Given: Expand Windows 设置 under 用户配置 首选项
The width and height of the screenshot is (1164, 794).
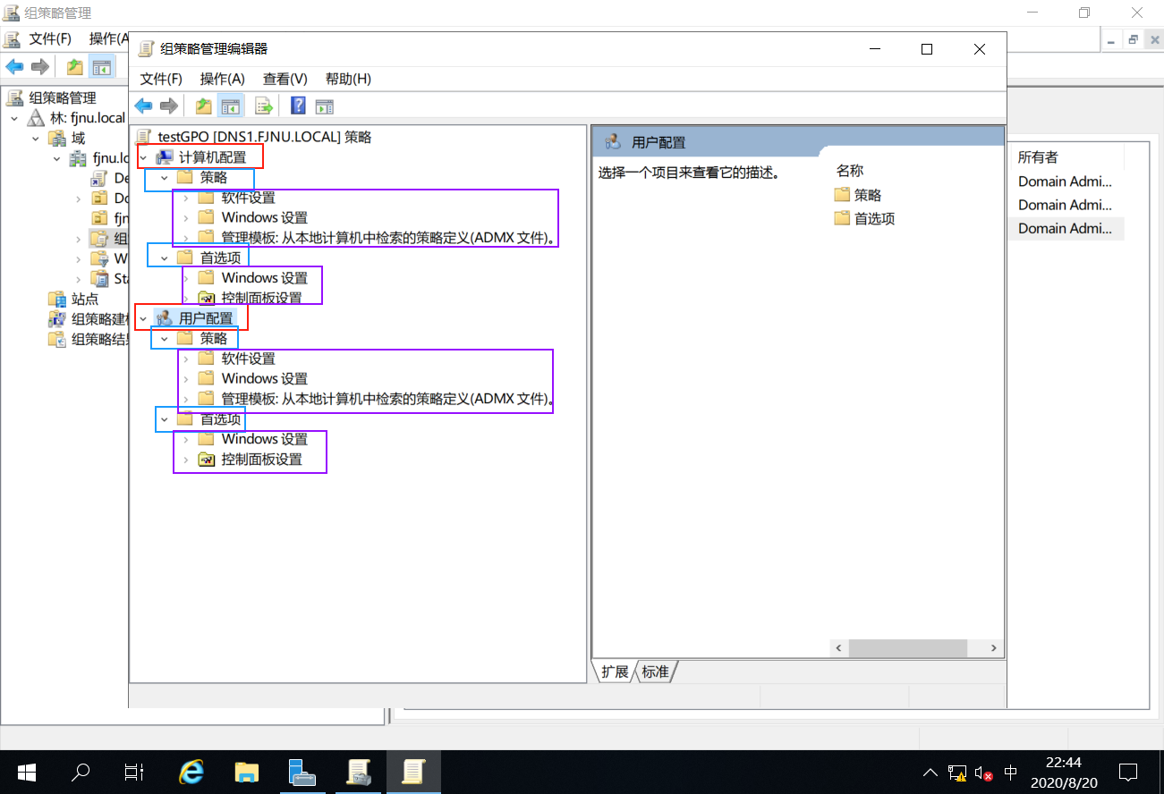Looking at the screenshot, I should click(186, 439).
